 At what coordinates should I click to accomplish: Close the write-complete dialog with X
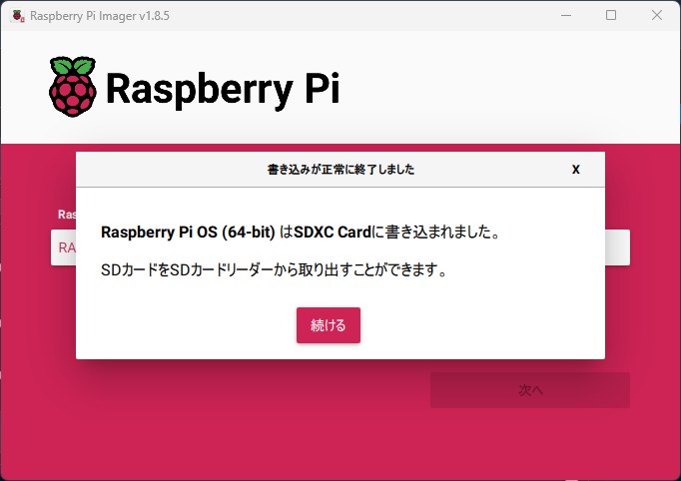(575, 170)
